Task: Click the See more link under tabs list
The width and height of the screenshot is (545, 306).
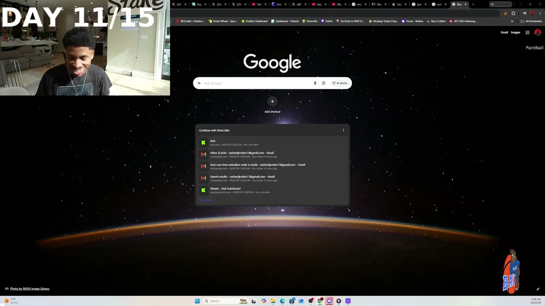Action: pos(206,200)
